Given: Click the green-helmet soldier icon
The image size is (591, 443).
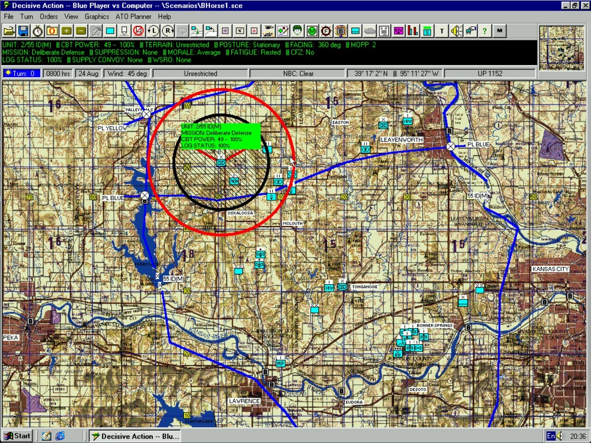Looking at the screenshot, I should coord(297,31).
